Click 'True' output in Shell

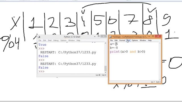[x=42, y=45]
